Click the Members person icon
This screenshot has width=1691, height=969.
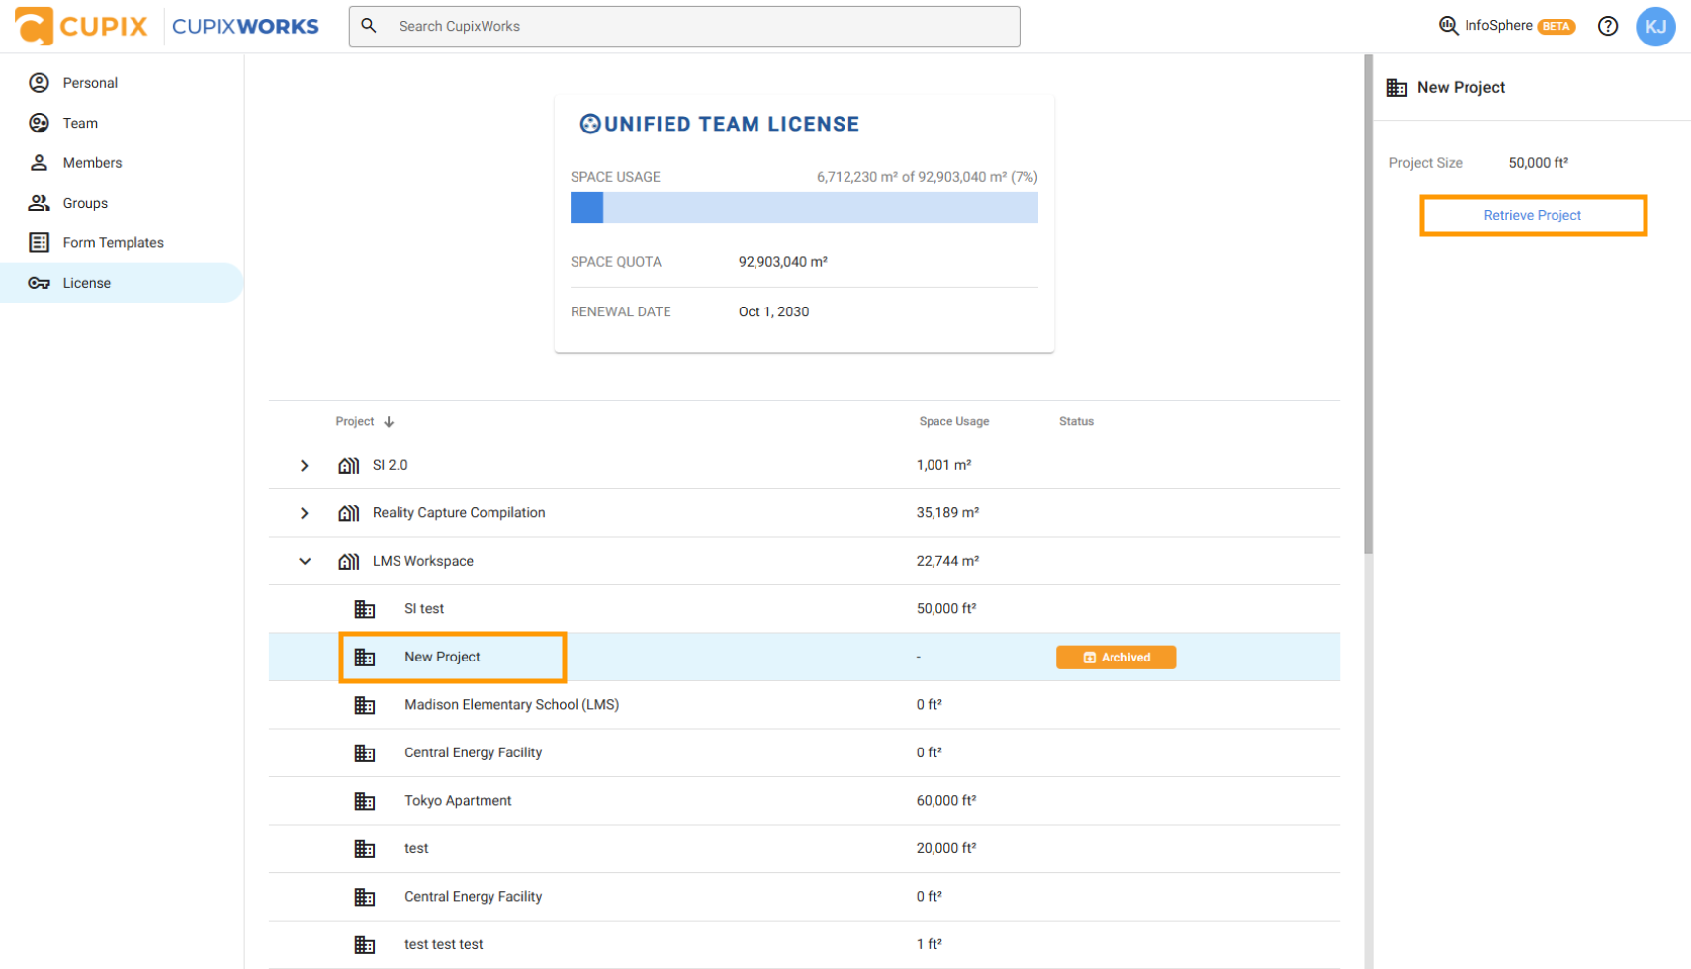click(x=39, y=162)
